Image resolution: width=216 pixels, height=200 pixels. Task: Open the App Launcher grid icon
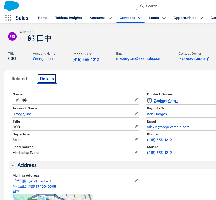click(x=8, y=18)
